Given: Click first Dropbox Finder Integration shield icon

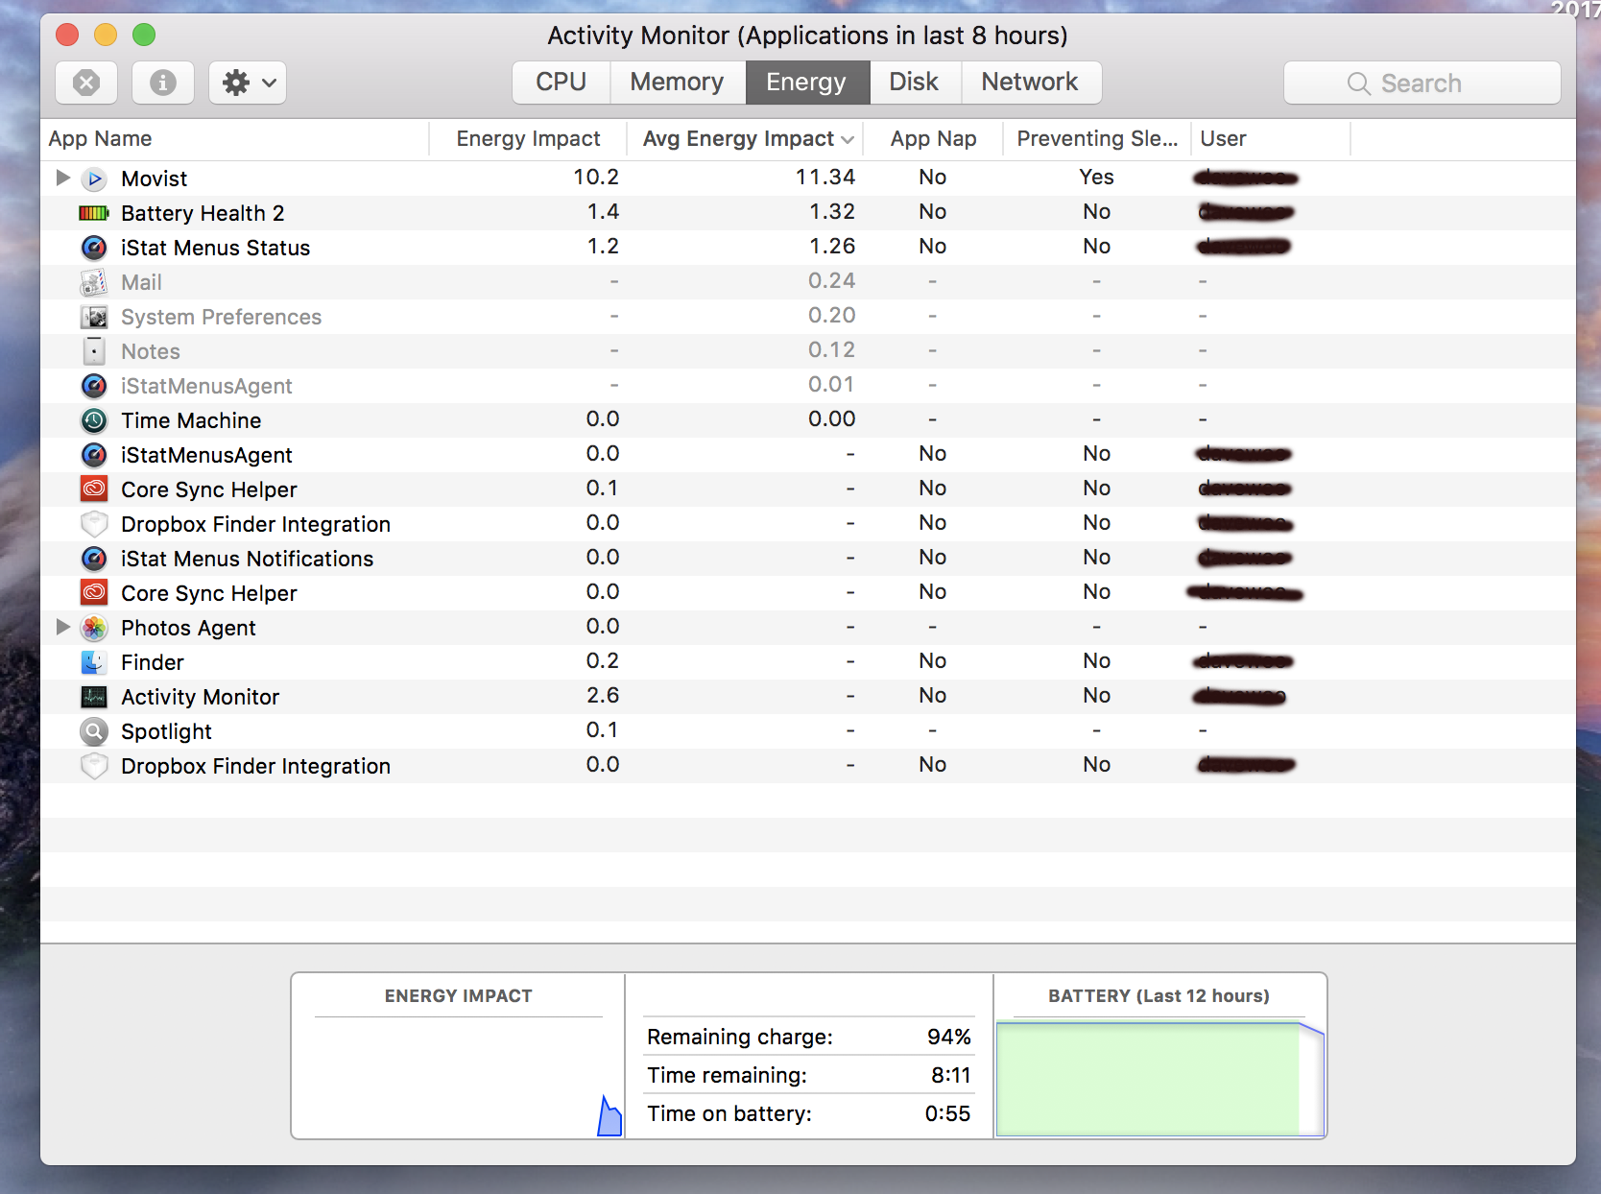Looking at the screenshot, I should 94,524.
